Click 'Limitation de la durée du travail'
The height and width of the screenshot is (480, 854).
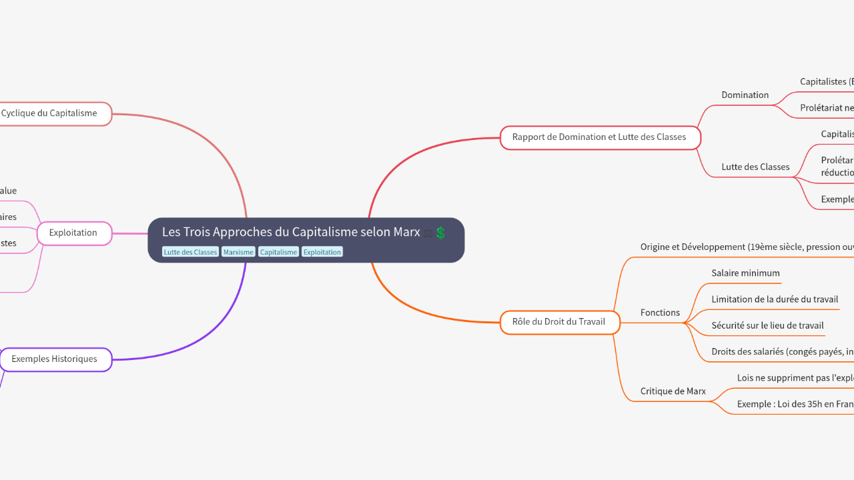[775, 299]
